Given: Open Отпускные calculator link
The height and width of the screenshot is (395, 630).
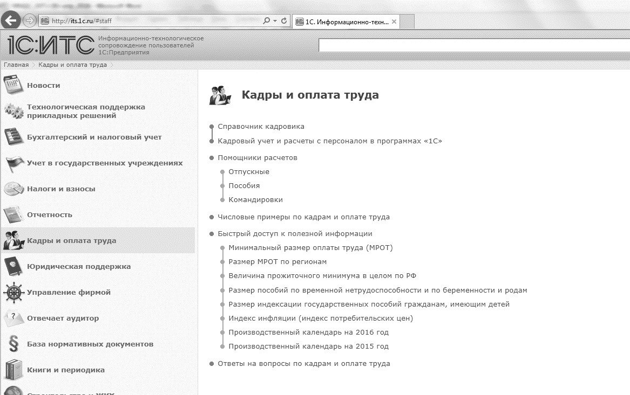Looking at the screenshot, I should 249,172.
